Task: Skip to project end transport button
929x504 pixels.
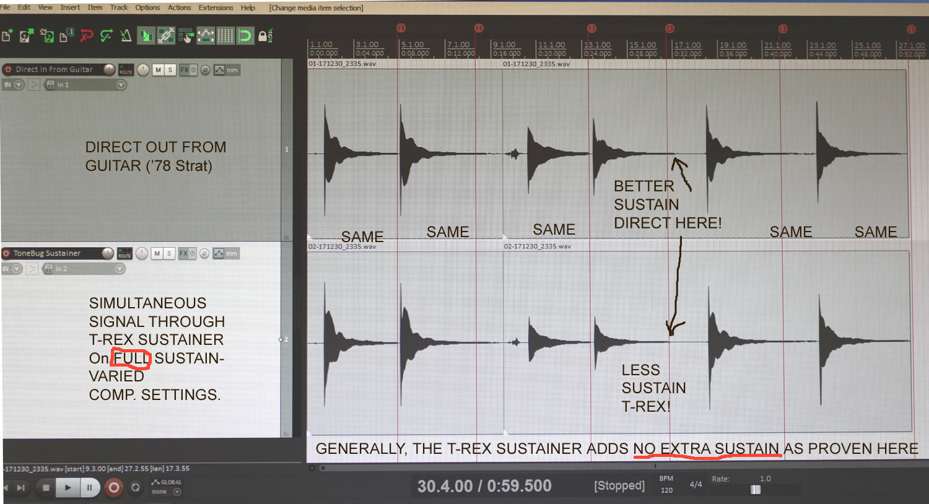Action: [21, 488]
